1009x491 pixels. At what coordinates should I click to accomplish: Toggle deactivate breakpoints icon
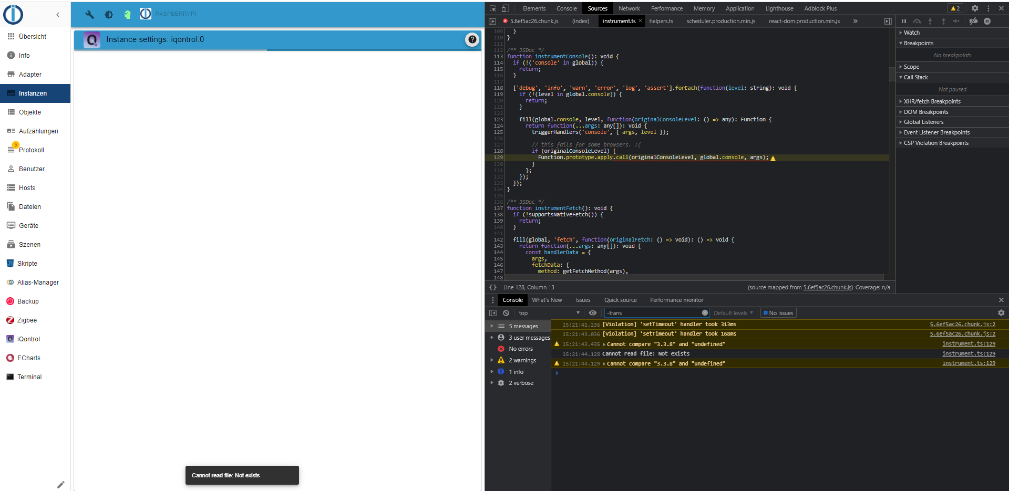tap(973, 21)
